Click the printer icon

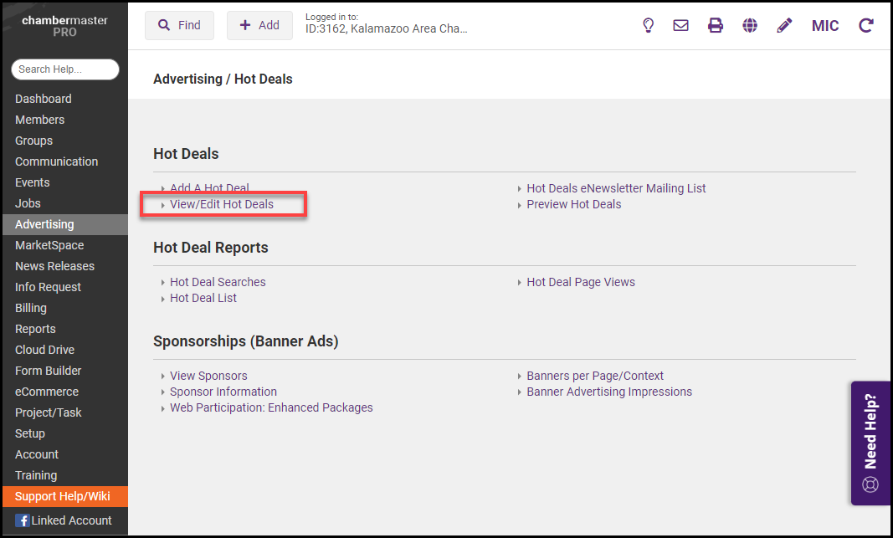[716, 25]
